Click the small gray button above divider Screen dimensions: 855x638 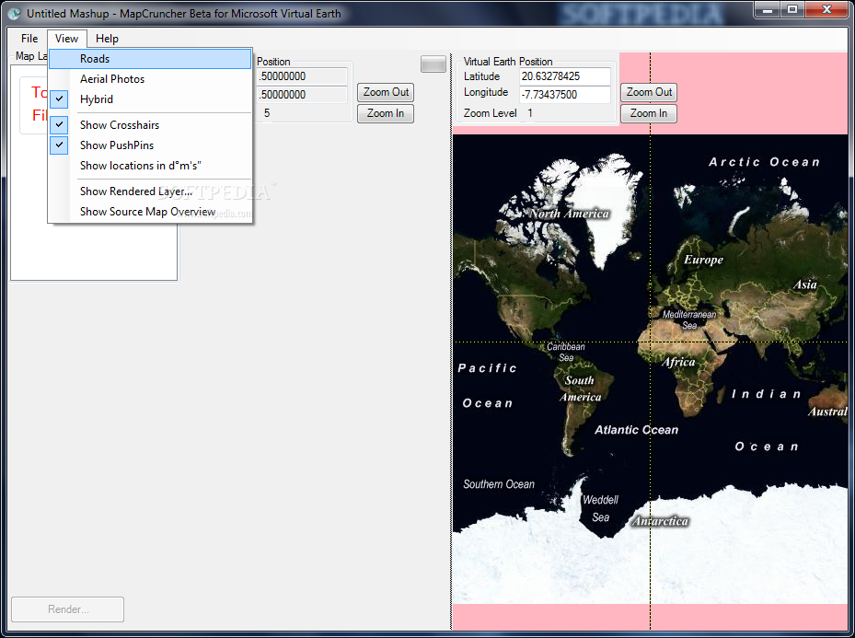tap(433, 64)
